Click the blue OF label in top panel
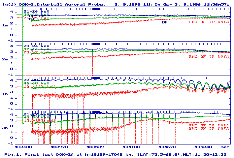 [x=165, y=22]
